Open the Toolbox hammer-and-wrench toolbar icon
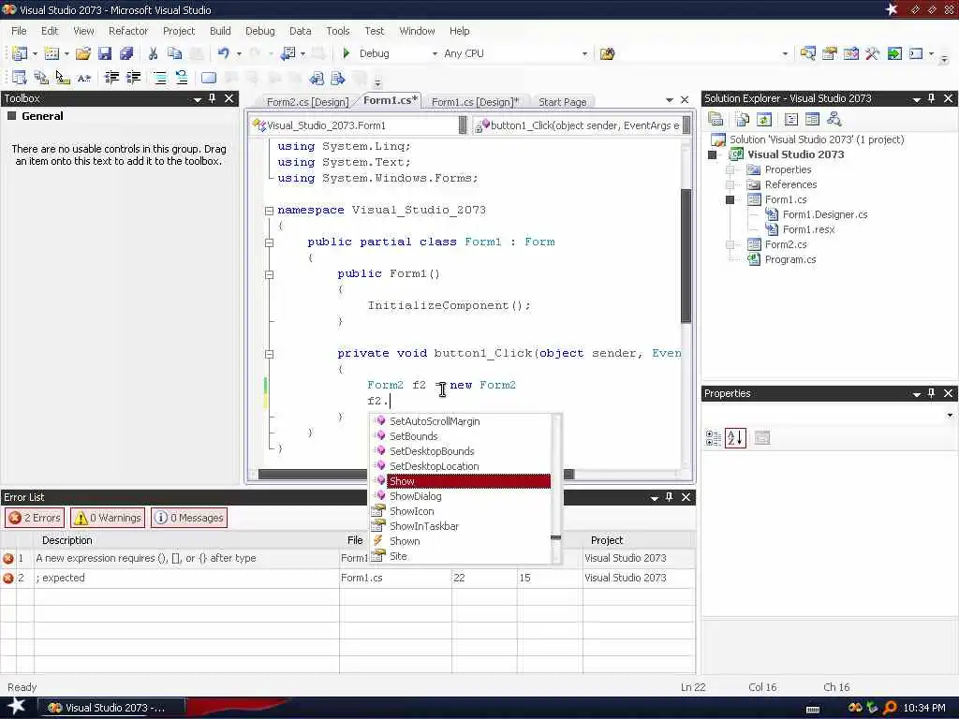This screenshot has height=719, width=959. click(x=872, y=53)
